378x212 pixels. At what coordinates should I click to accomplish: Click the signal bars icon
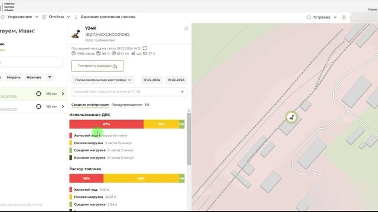point(133,54)
